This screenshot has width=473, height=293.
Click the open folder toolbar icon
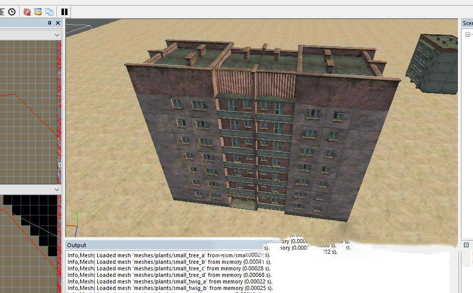pyautogui.click(x=38, y=11)
